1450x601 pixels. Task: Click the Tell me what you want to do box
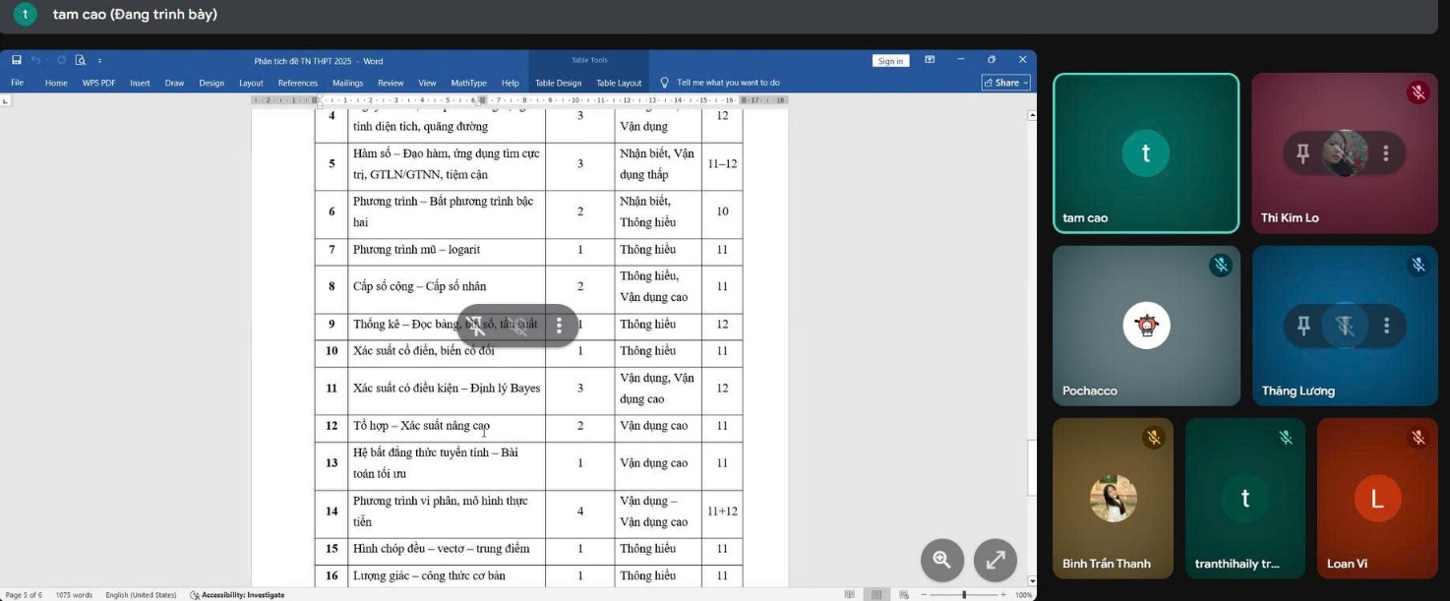728,83
